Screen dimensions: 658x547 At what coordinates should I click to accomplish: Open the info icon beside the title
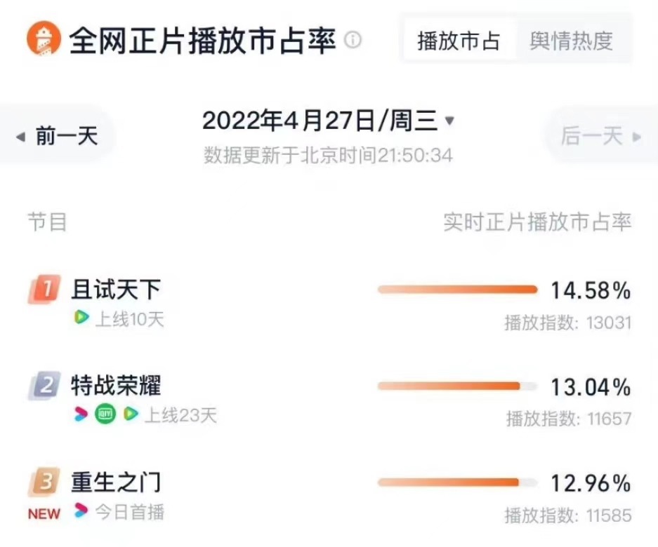(353, 40)
